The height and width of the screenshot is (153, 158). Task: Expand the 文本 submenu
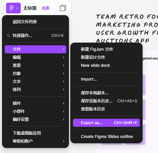[x=35, y=82]
